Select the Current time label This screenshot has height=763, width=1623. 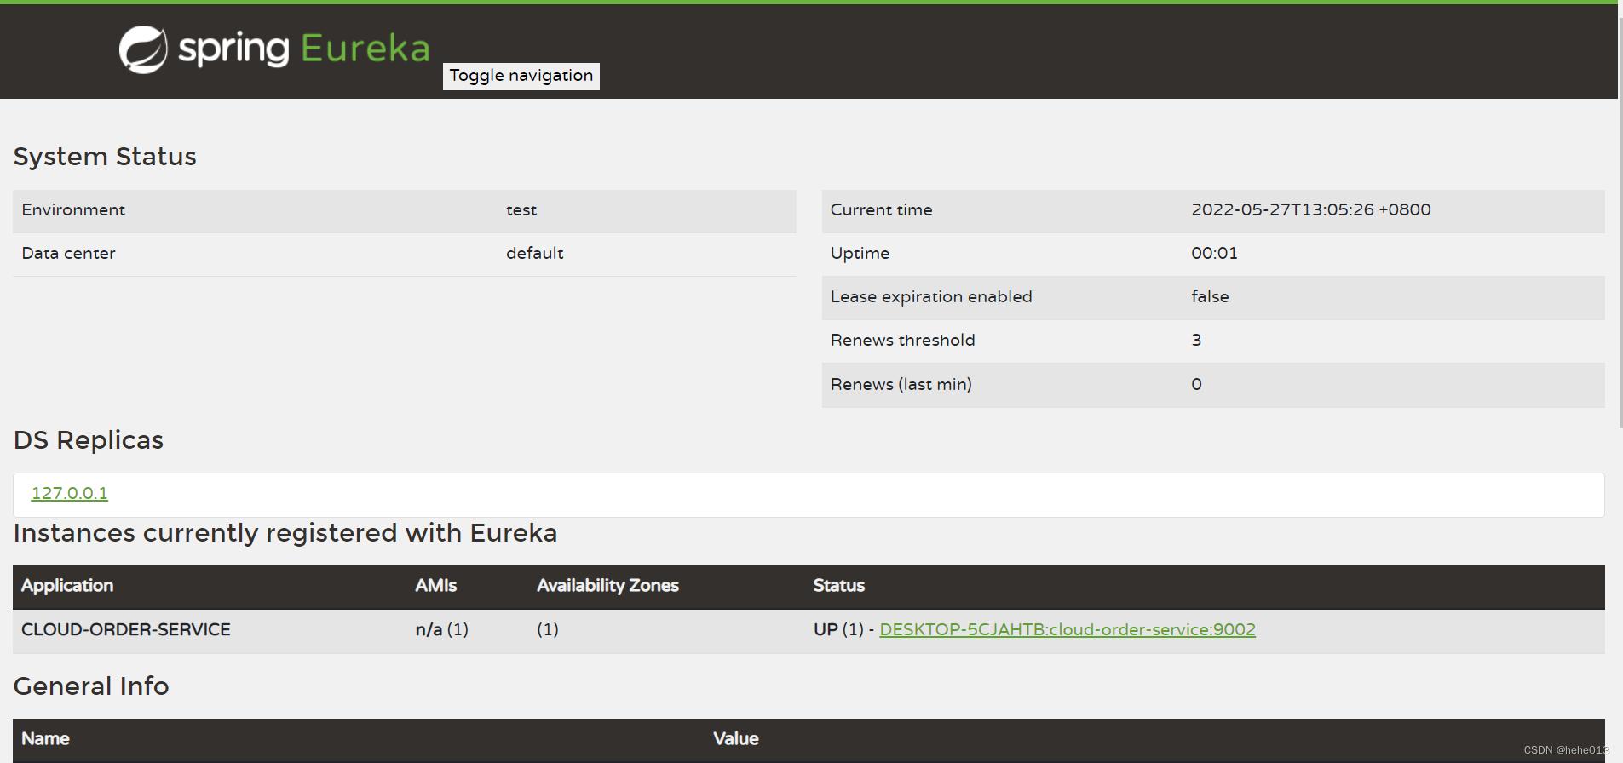click(882, 210)
